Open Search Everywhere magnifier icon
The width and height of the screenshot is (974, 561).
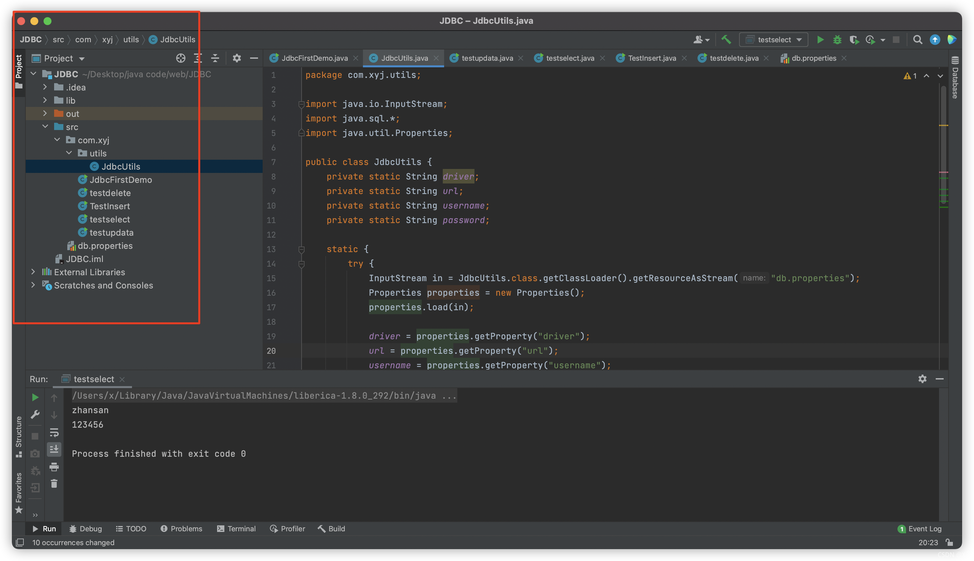tap(917, 40)
